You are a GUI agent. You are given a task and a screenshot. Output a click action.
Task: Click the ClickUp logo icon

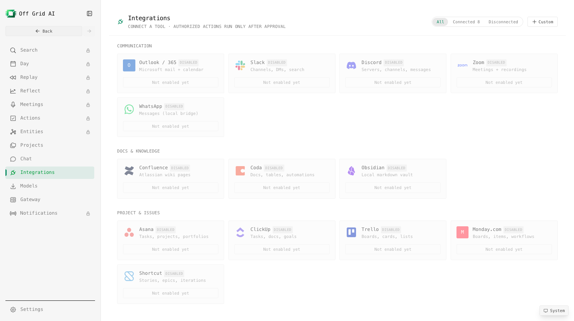pyautogui.click(x=240, y=233)
